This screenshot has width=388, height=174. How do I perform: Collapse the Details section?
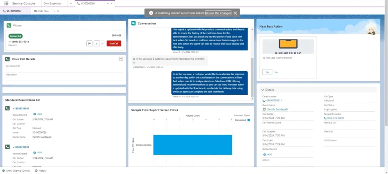262,90
